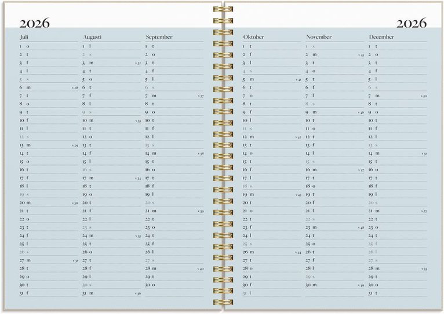Click the 31 m row in Augusti

111,293
